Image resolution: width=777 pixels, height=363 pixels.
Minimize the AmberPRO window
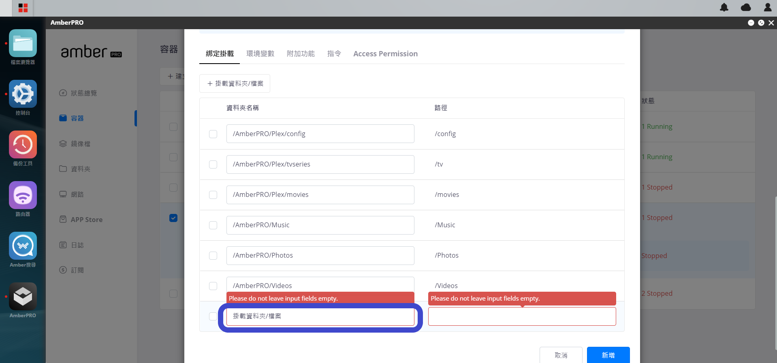pos(751,23)
